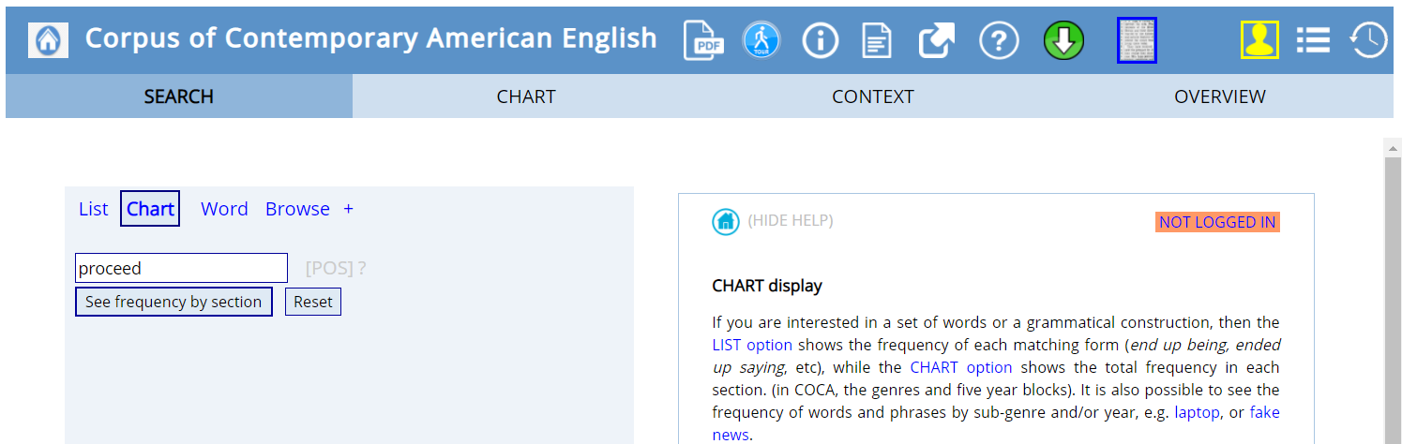This screenshot has width=1402, height=444.
Task: Select the List search option
Action: coord(94,209)
